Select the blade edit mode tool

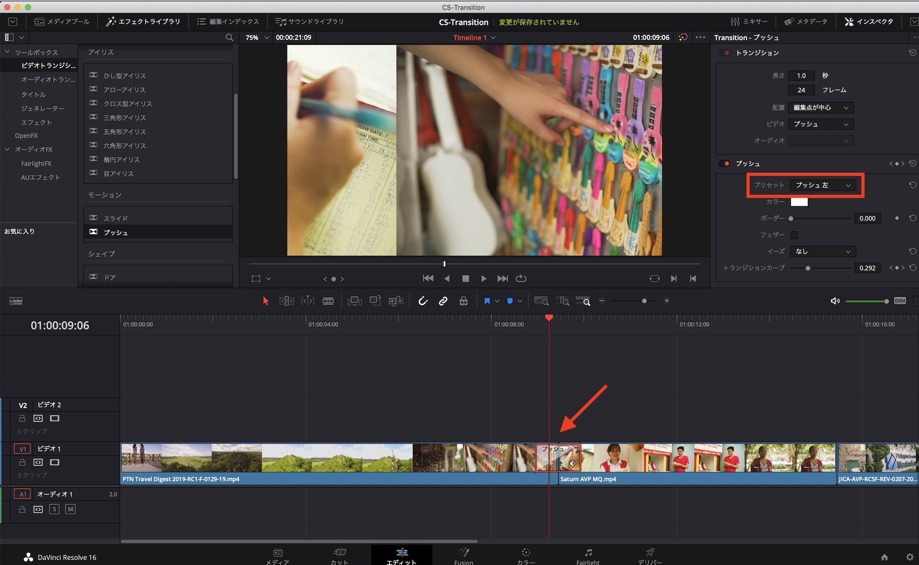tap(328, 301)
